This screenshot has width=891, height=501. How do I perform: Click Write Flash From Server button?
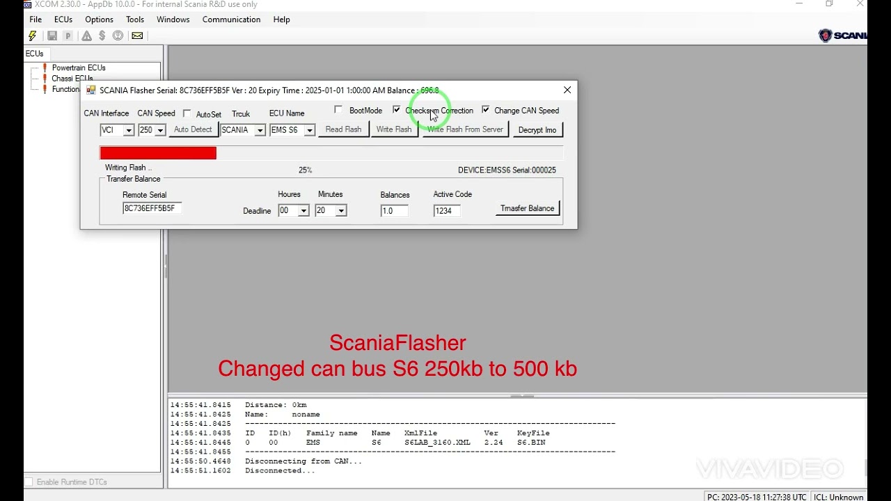pyautogui.click(x=466, y=129)
